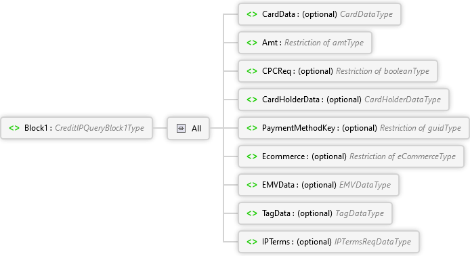Open the CardHolderDataType type link
This screenshot has height=256, width=470.
402,100
